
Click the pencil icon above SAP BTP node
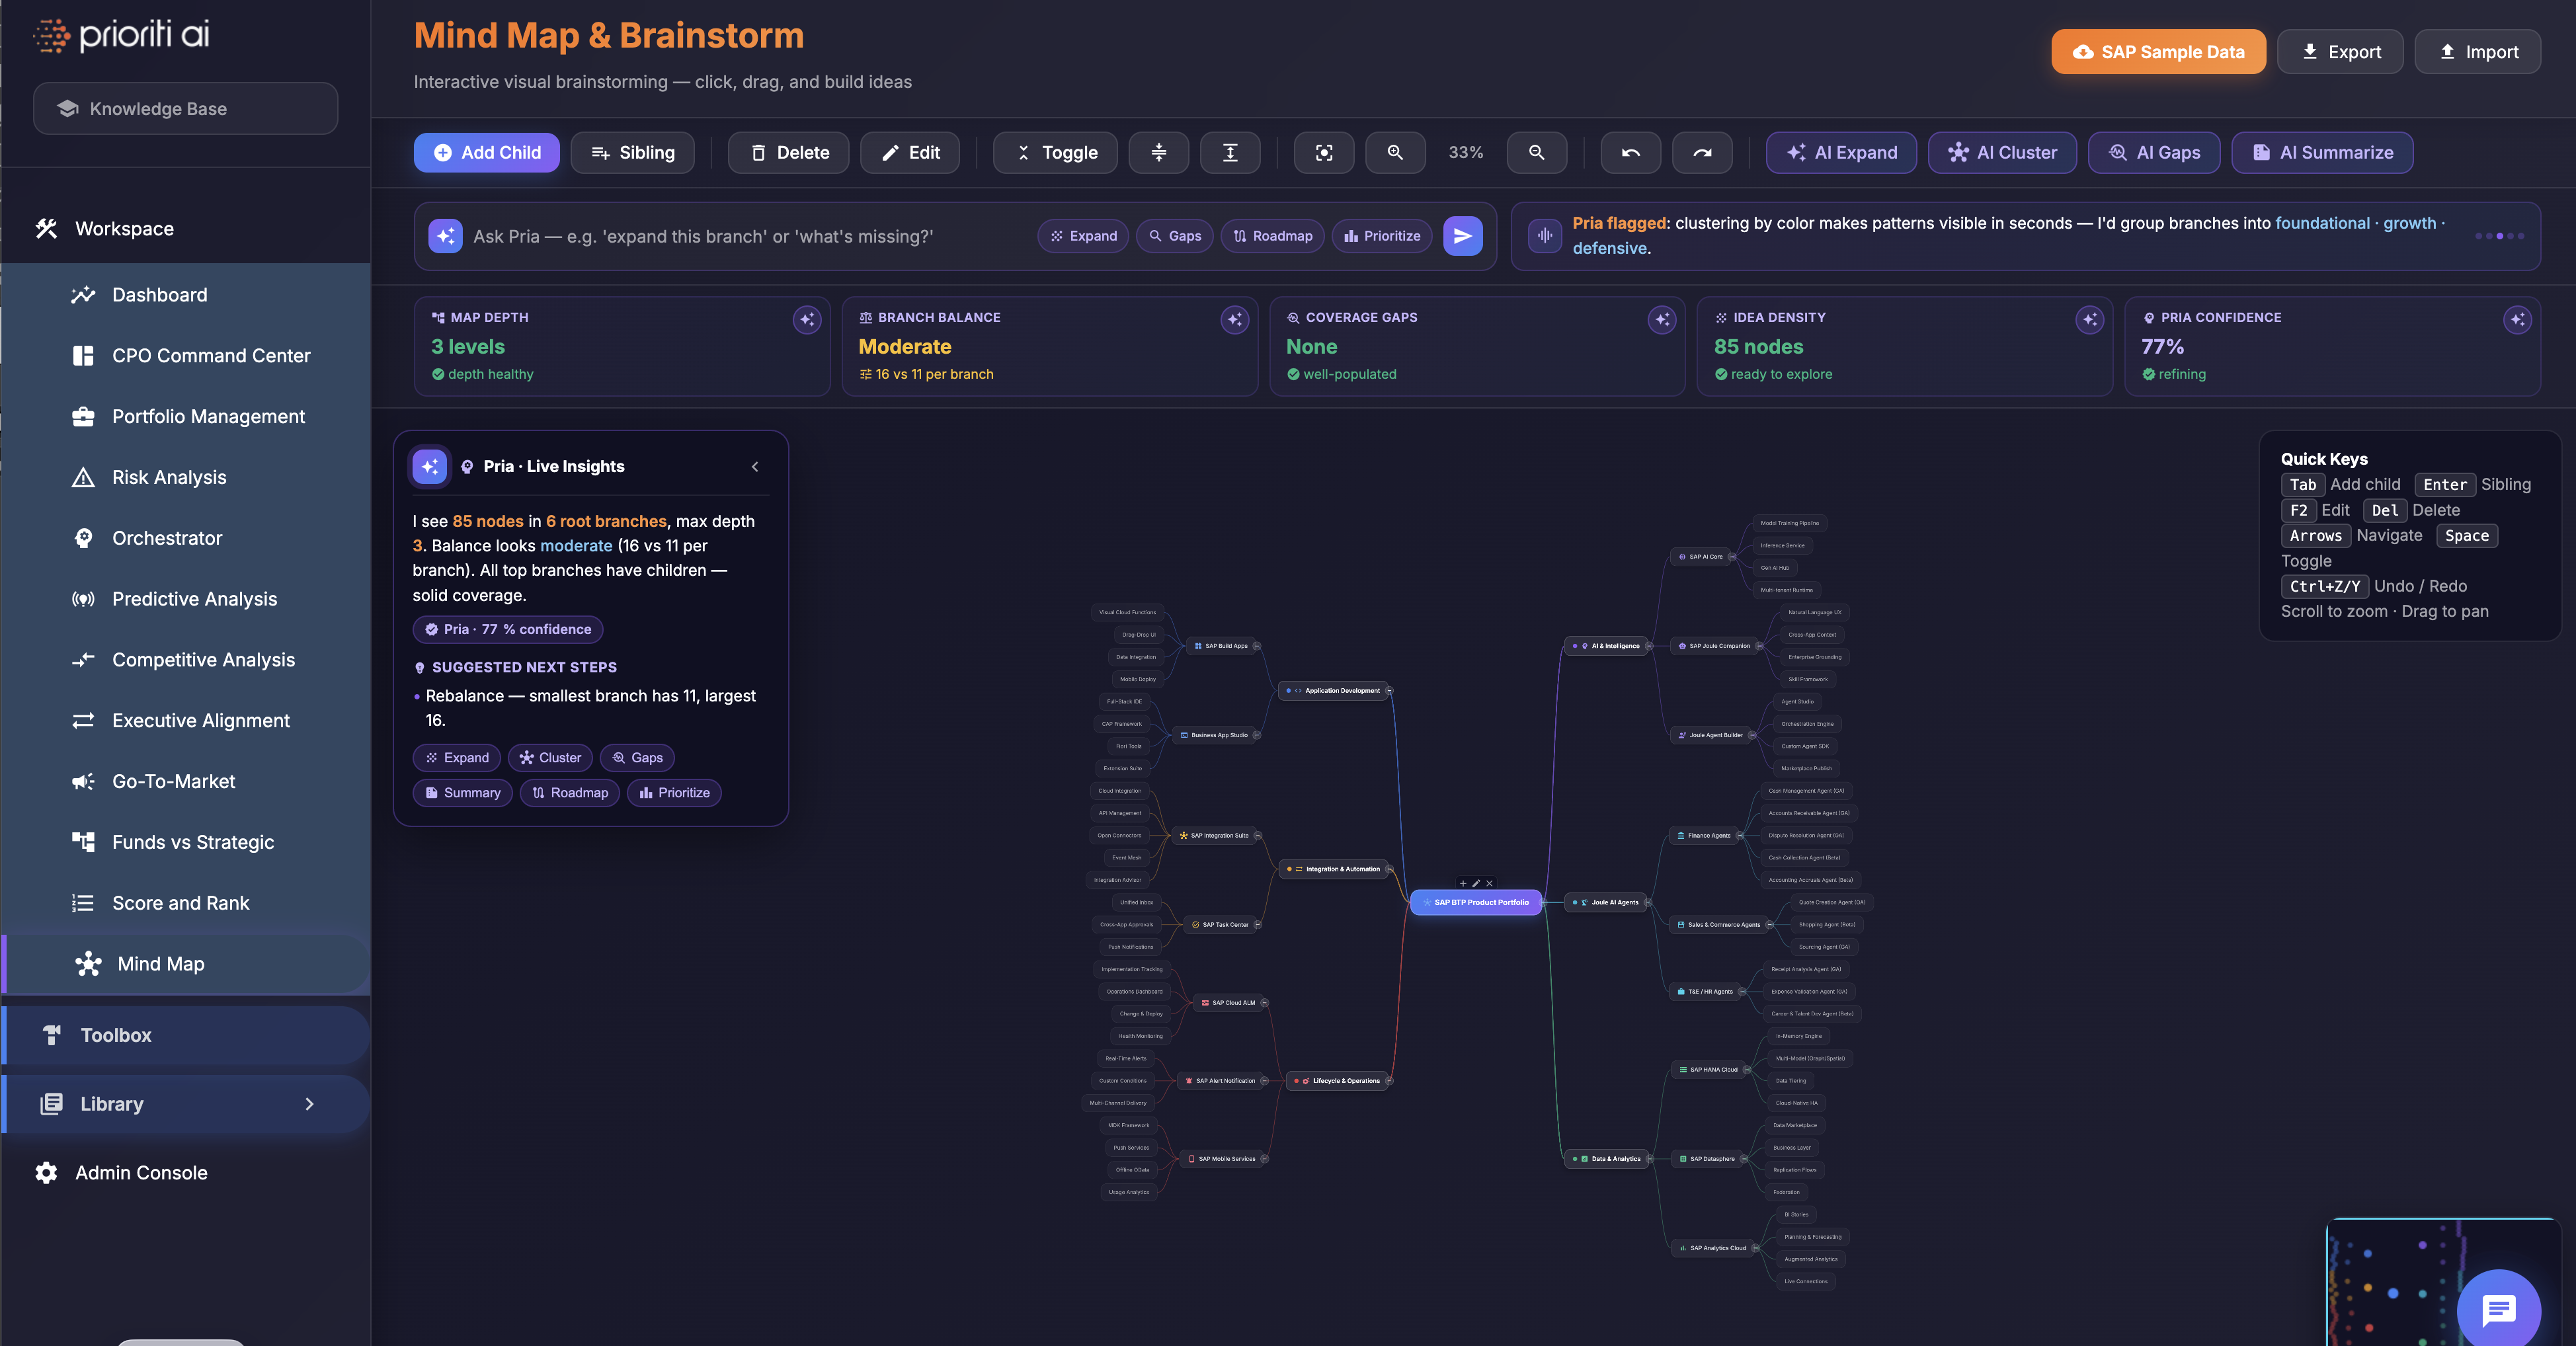click(x=1476, y=884)
